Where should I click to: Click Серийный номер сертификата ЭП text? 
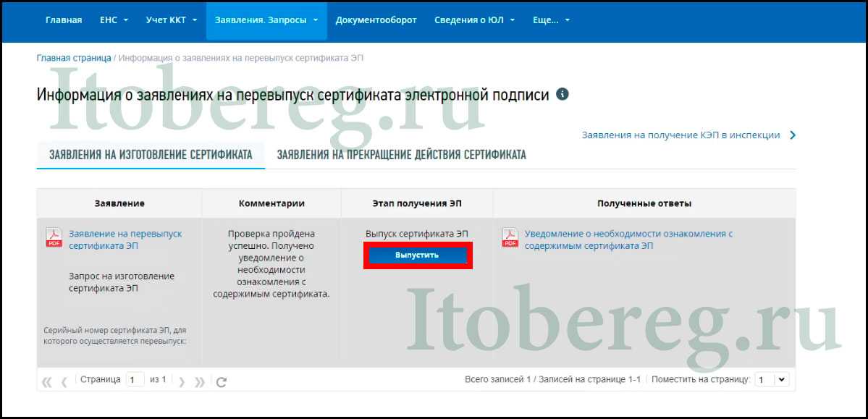114,336
